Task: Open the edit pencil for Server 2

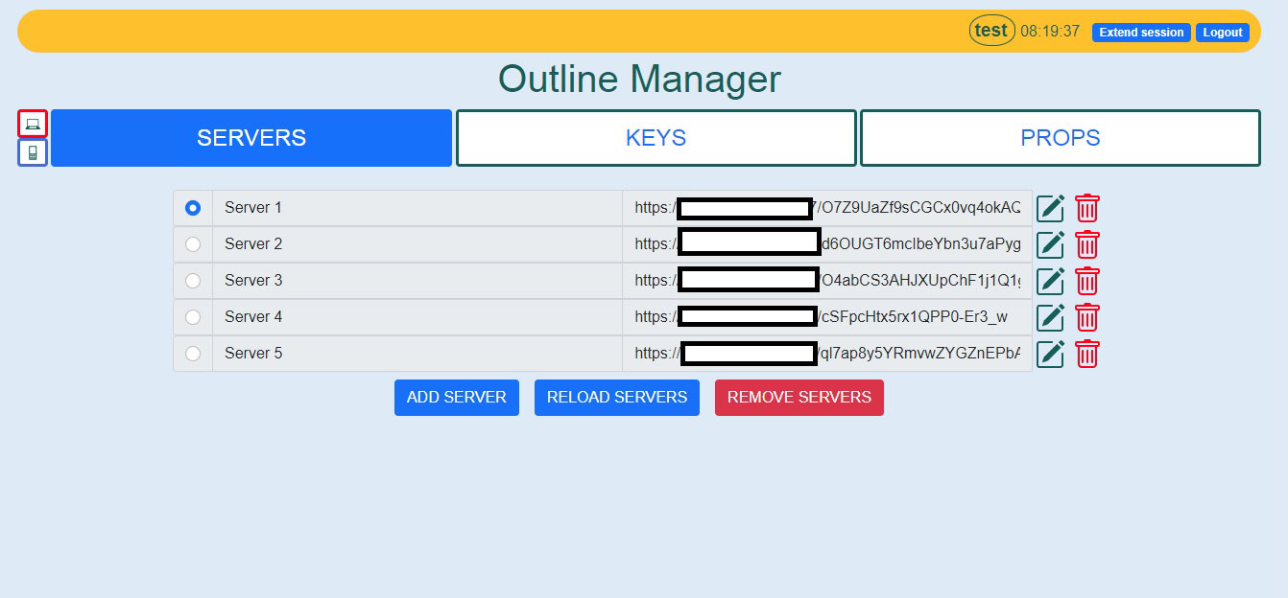Action: [1050, 244]
